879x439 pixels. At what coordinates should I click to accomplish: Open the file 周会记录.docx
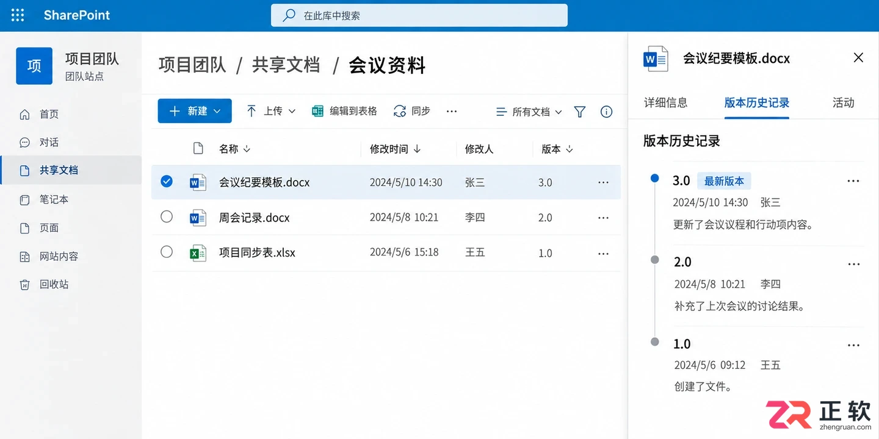[x=255, y=218]
